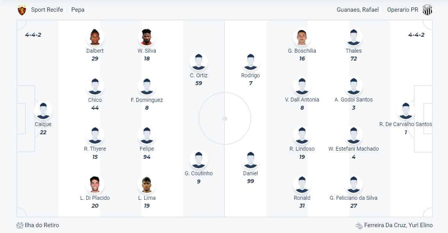
Task: Click the Sport Recife club crest
Action: point(22,10)
